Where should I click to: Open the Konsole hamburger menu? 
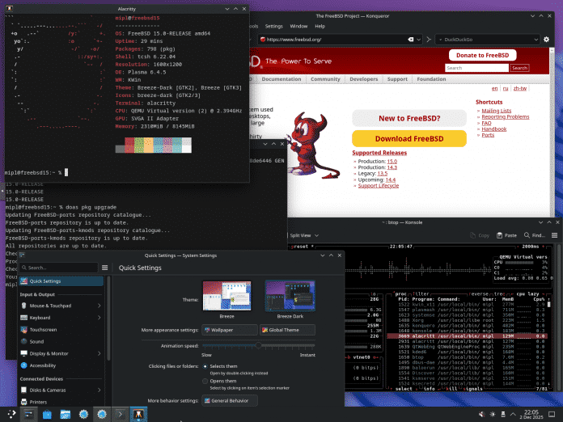tap(554, 235)
